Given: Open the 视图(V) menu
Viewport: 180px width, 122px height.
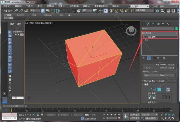Looking at the screenshot, I should pyautogui.click(x=50, y=6).
